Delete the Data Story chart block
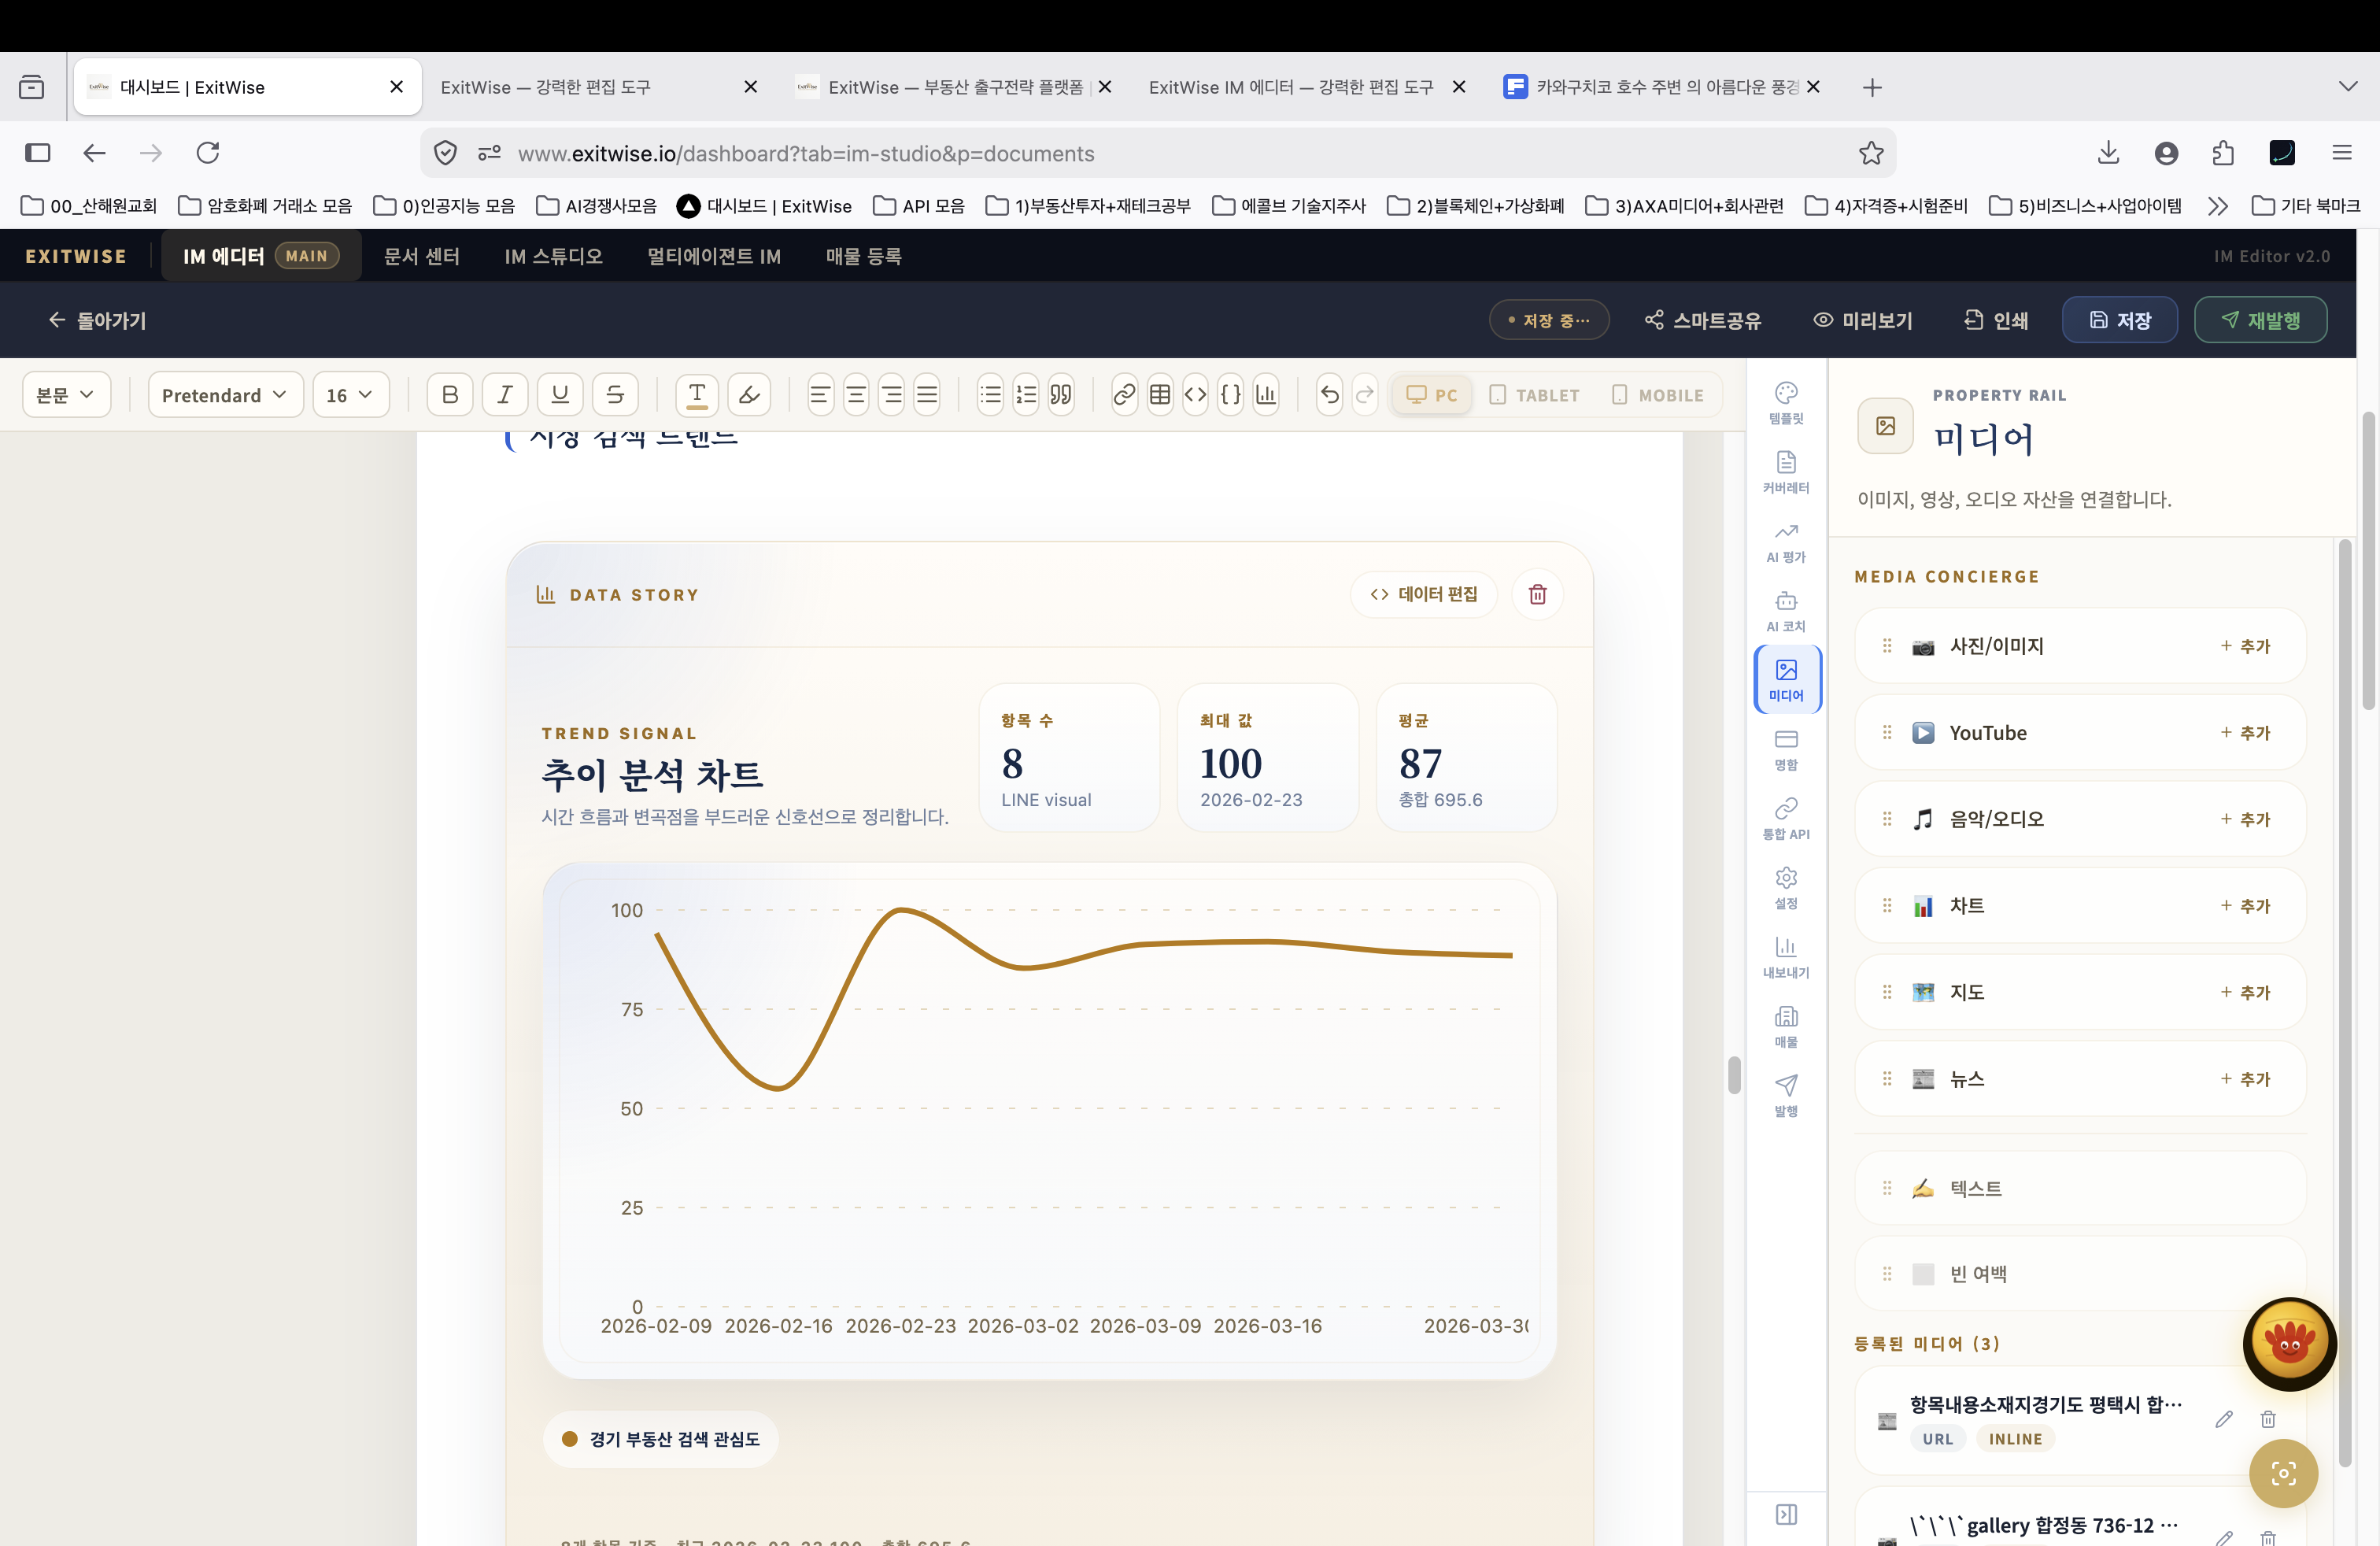2380x1546 pixels. point(1537,595)
